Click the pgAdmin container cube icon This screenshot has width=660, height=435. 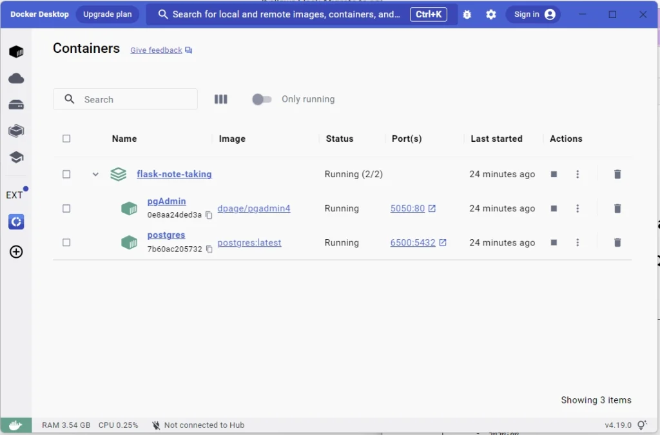click(129, 208)
